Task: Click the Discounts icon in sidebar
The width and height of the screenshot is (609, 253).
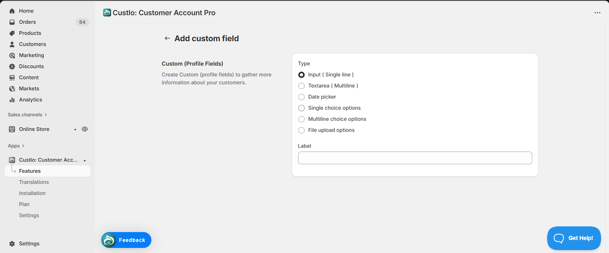Action: click(12, 67)
